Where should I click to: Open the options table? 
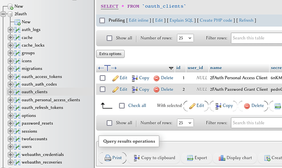coord(29,116)
